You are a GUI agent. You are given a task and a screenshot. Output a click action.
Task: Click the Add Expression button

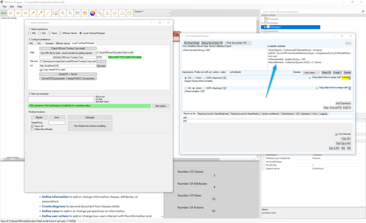point(343,103)
